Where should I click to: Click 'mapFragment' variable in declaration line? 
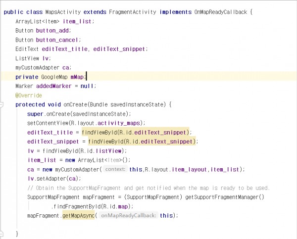click(x=99, y=197)
